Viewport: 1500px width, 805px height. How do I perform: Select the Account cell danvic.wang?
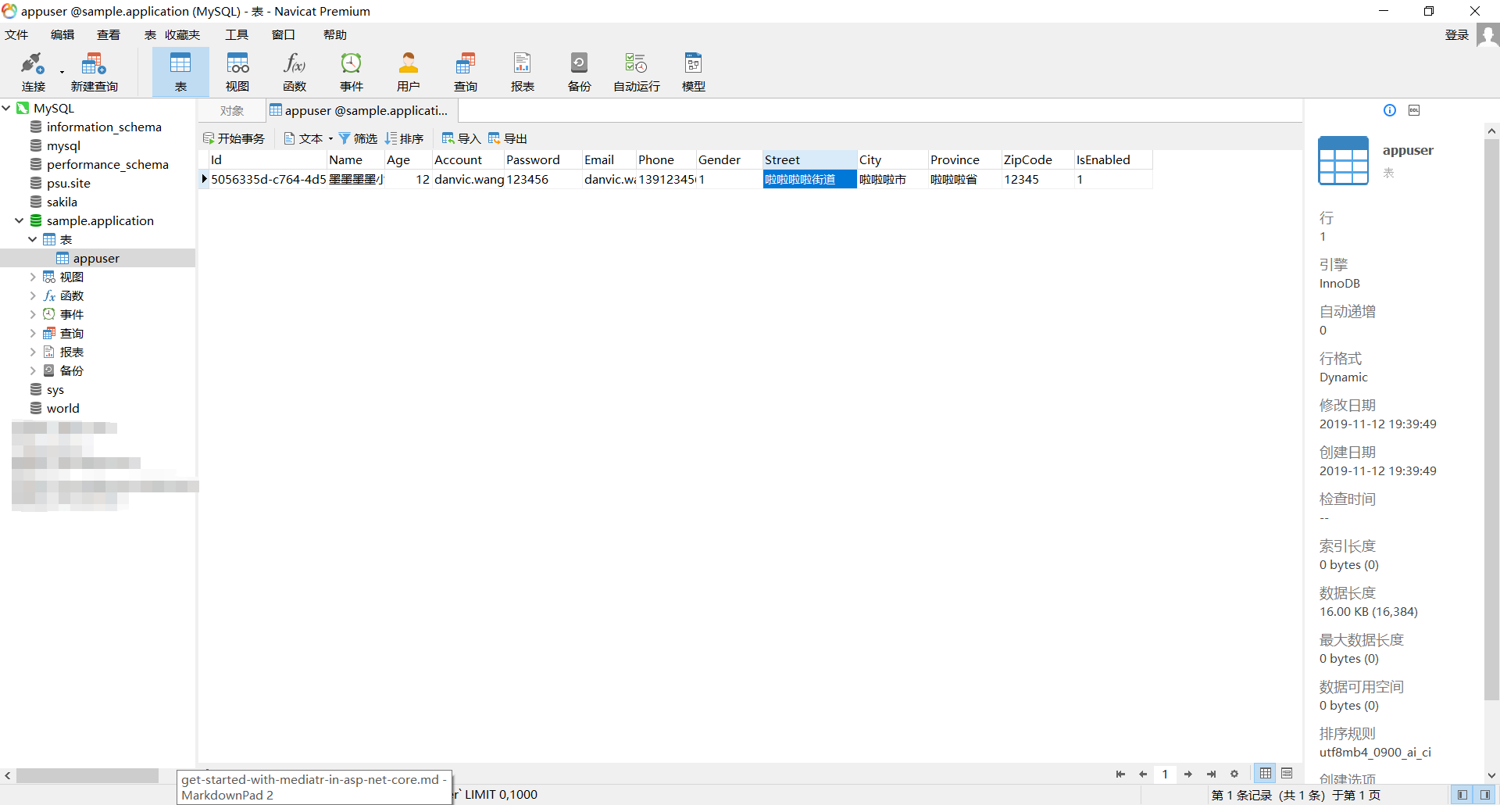pyautogui.click(x=469, y=180)
